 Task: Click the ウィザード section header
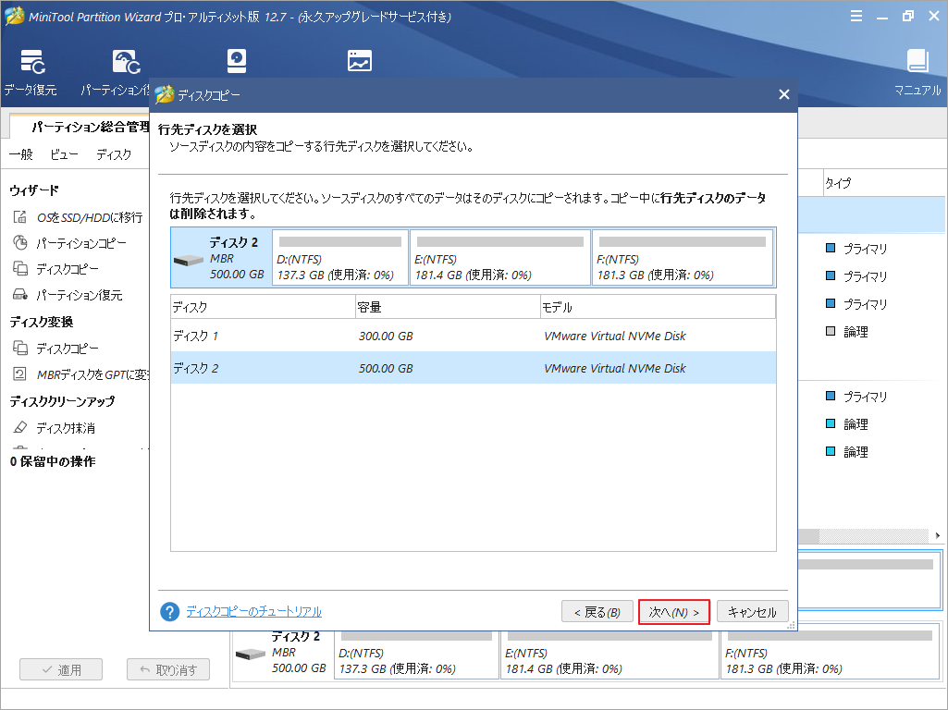click(x=34, y=190)
